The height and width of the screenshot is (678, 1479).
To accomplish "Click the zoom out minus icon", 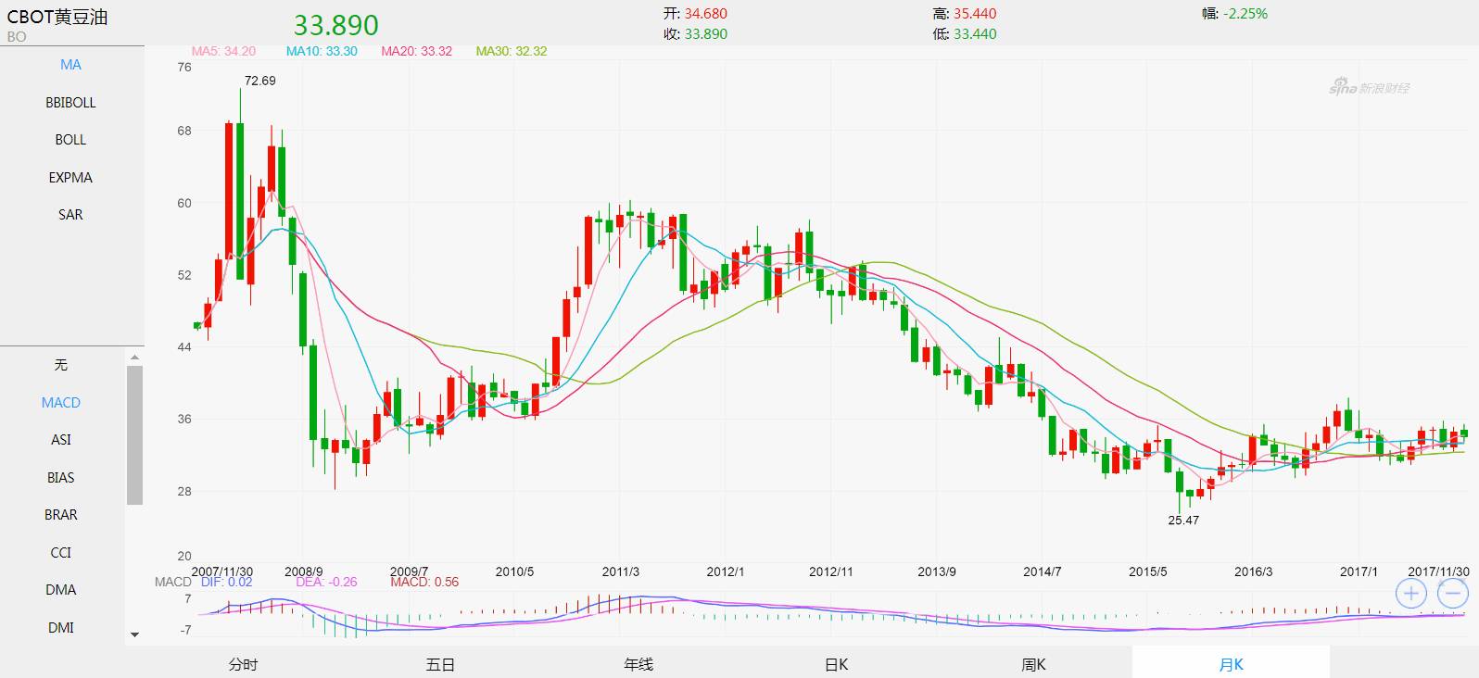I will coord(1452,594).
